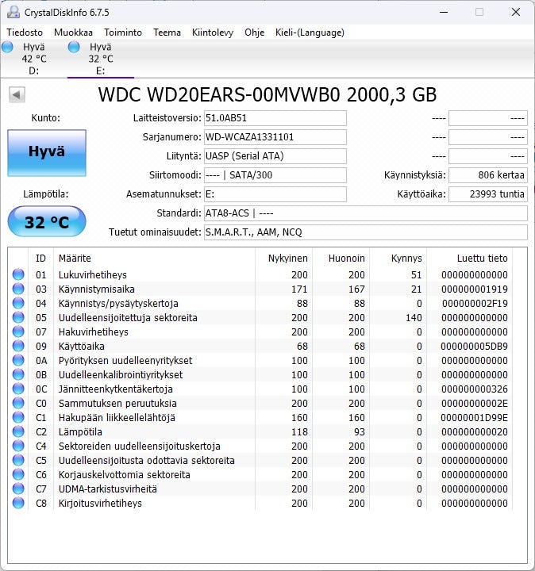Click the Tuetut ominaisuudet field
535x571 pixels.
[366, 232]
